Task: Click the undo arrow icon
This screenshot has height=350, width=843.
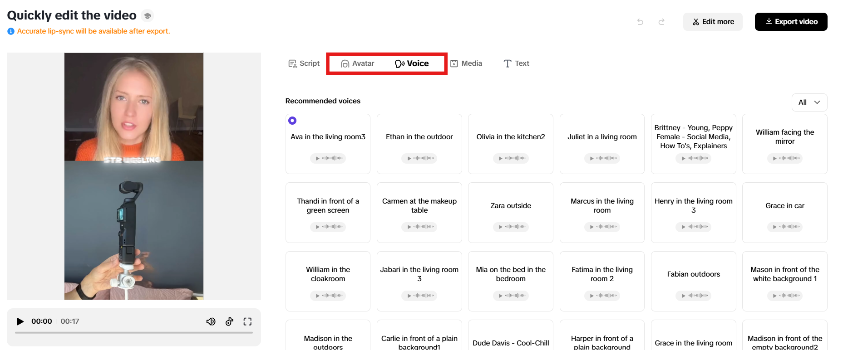Action: [x=640, y=22]
